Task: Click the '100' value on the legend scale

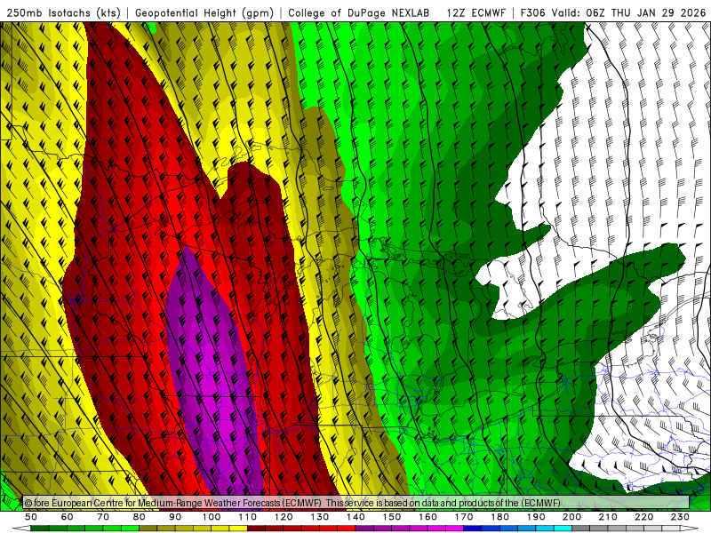Action: pyautogui.click(x=212, y=517)
